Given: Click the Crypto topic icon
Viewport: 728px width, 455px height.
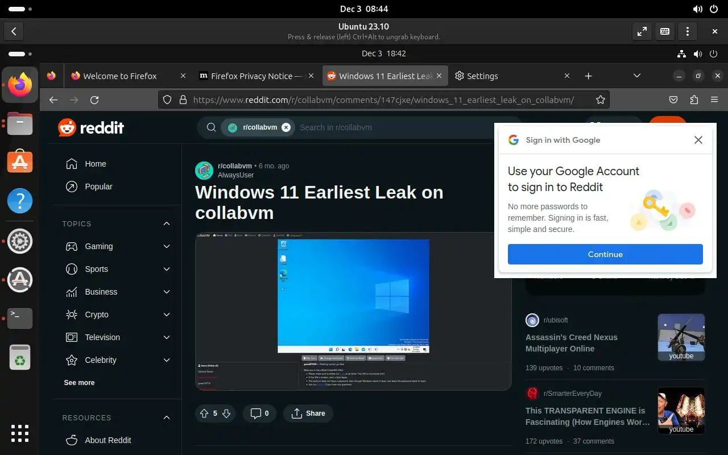Looking at the screenshot, I should pos(72,315).
